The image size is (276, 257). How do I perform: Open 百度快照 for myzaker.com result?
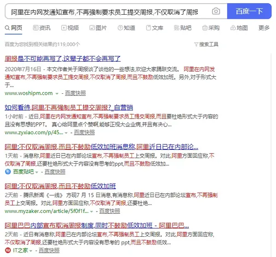(109, 211)
